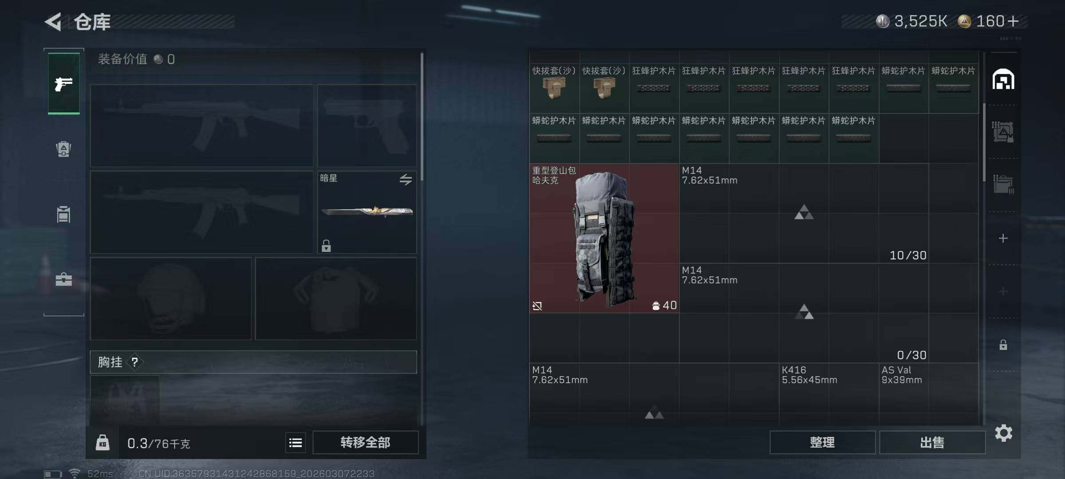The width and height of the screenshot is (1065, 479).
Task: Click the swap arrows on 暗星 knife slot
Action: [406, 179]
